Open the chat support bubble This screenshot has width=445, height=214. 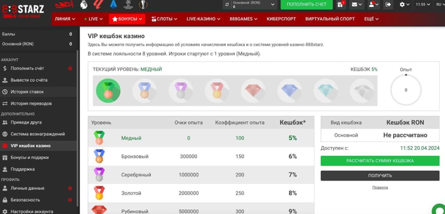[x=439, y=210]
